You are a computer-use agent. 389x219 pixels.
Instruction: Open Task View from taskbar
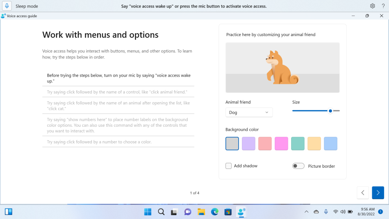(x=174, y=212)
